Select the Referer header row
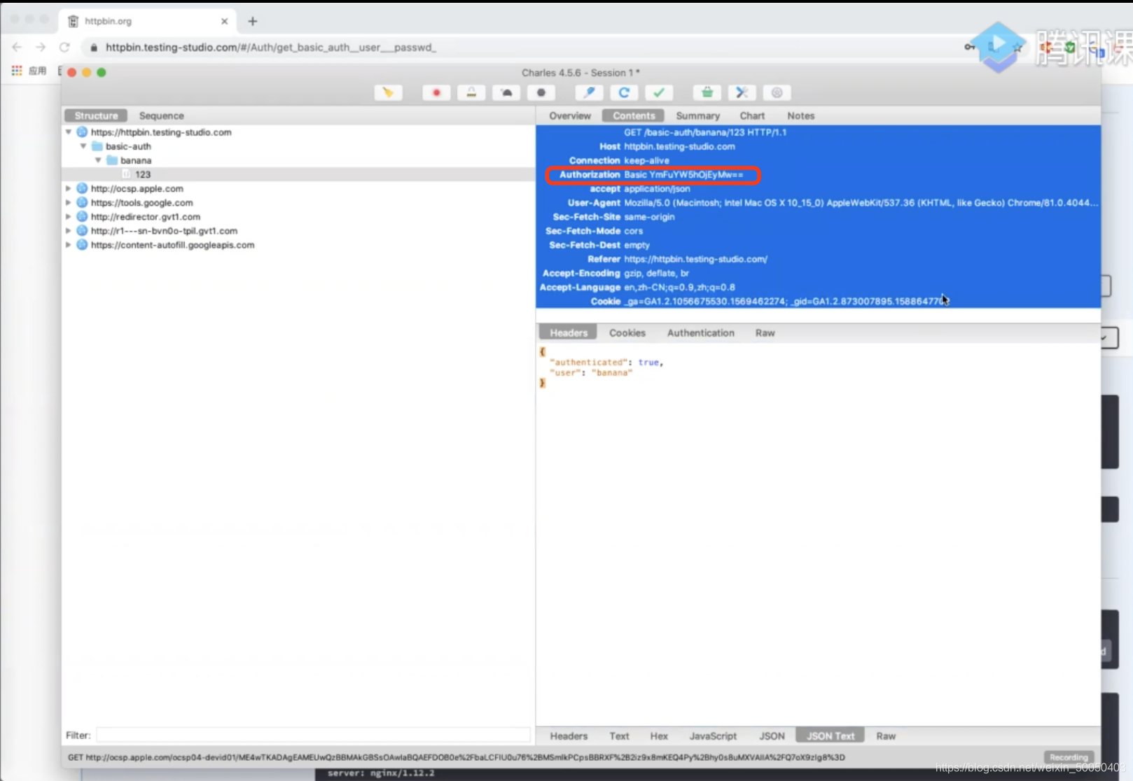Screen dimensions: 1133x781 [818, 259]
